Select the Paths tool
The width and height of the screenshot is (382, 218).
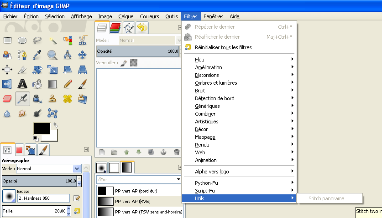tap(22, 55)
